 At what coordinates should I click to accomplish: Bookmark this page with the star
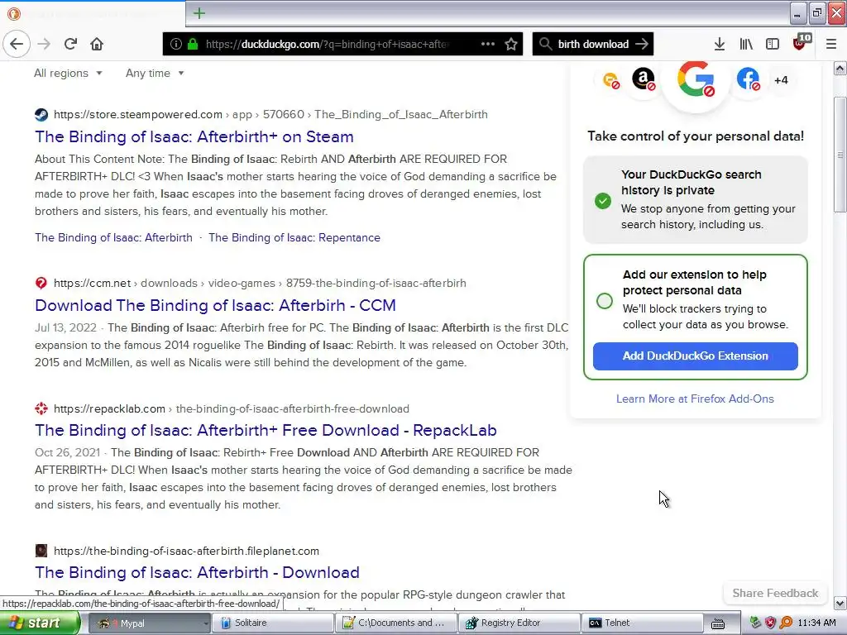click(x=511, y=44)
